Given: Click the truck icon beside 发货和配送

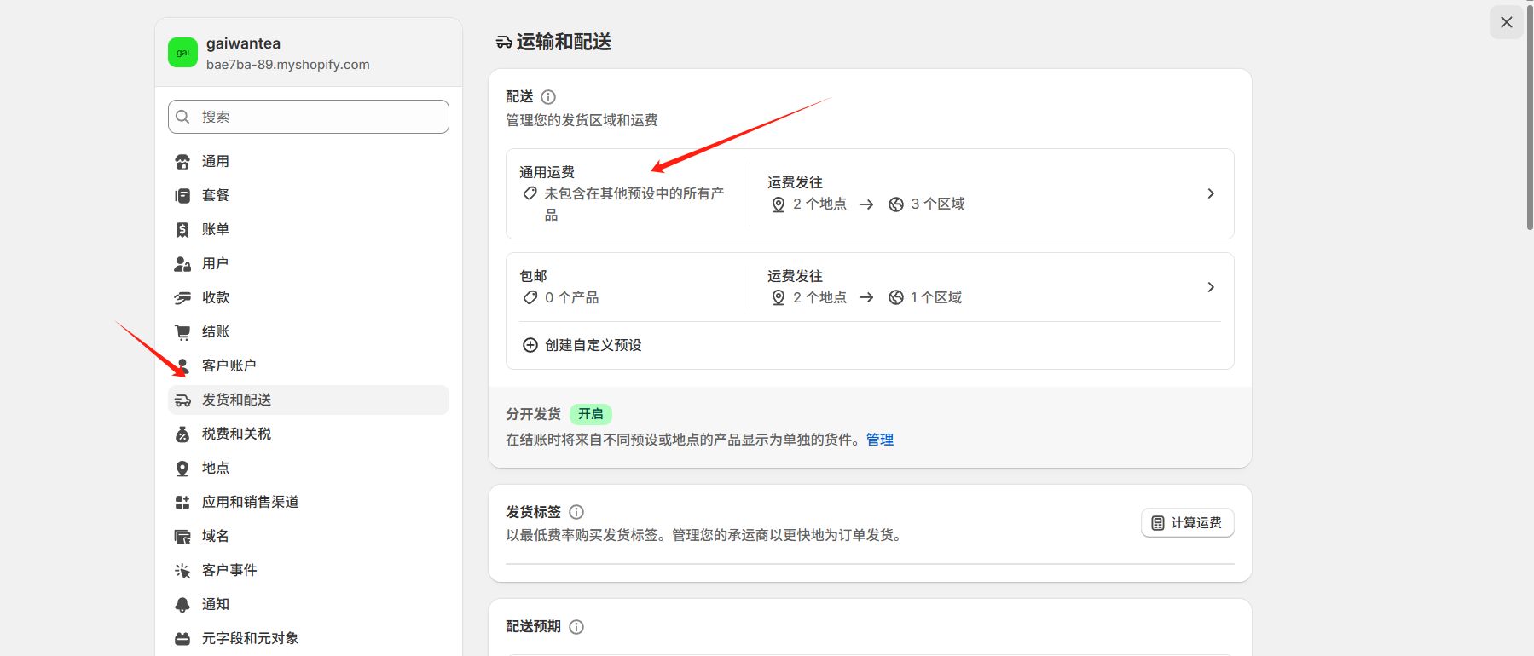Looking at the screenshot, I should [182, 400].
